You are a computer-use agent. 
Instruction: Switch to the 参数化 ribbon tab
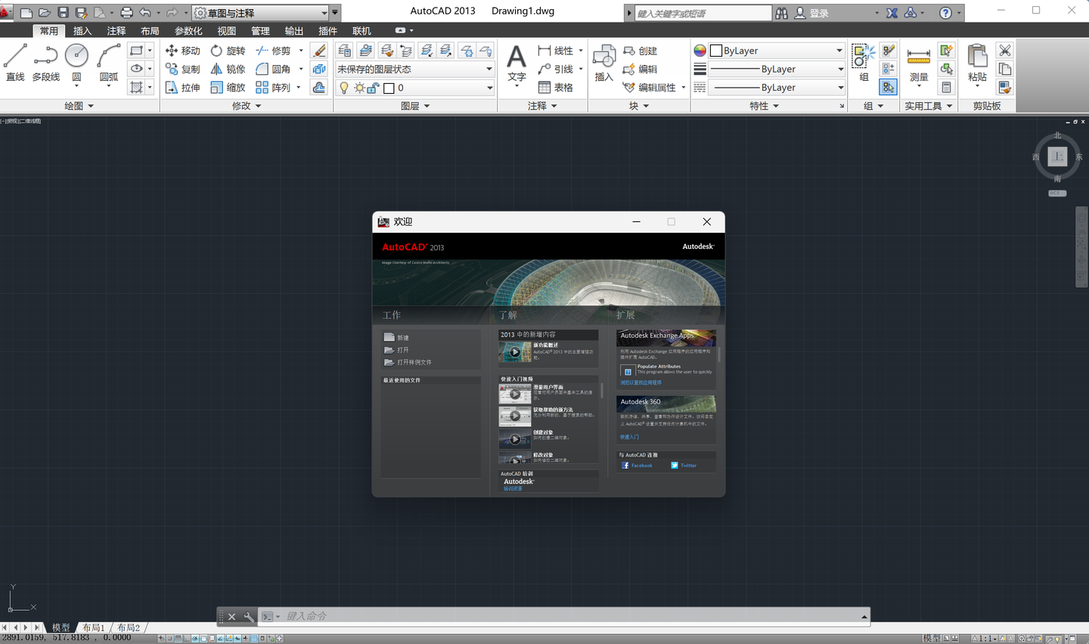pos(188,31)
